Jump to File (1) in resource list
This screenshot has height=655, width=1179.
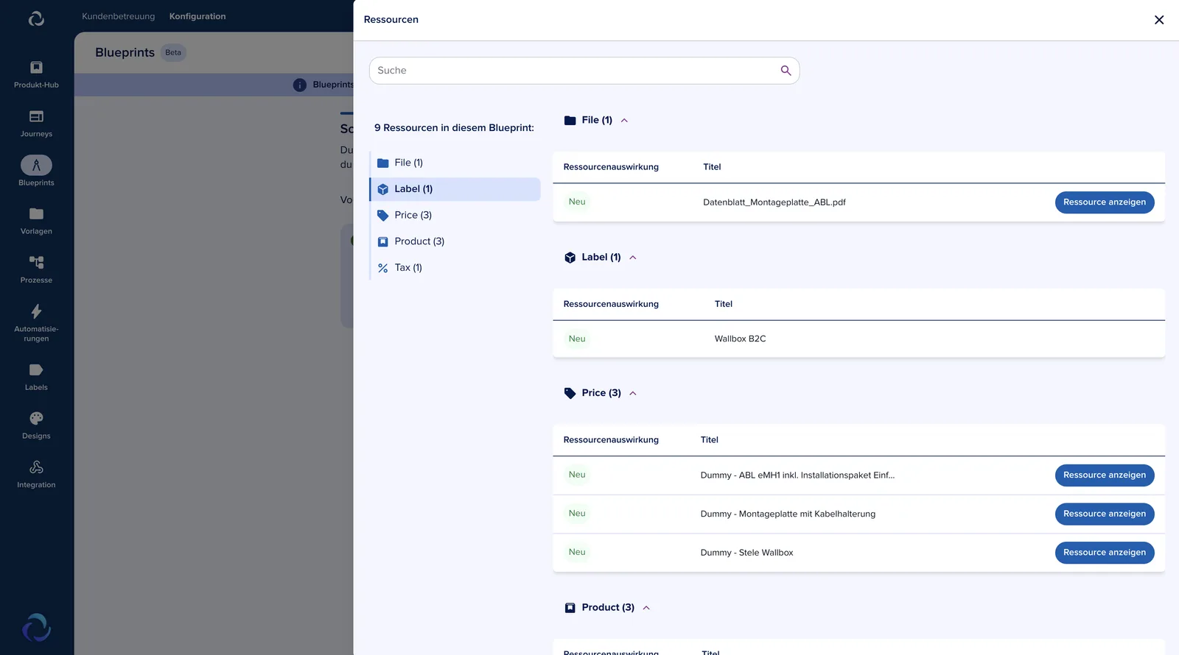[455, 163]
